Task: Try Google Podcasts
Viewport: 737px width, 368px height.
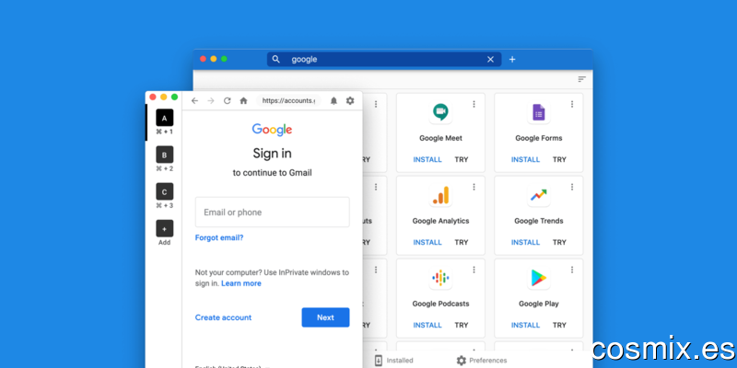Action: (x=462, y=325)
